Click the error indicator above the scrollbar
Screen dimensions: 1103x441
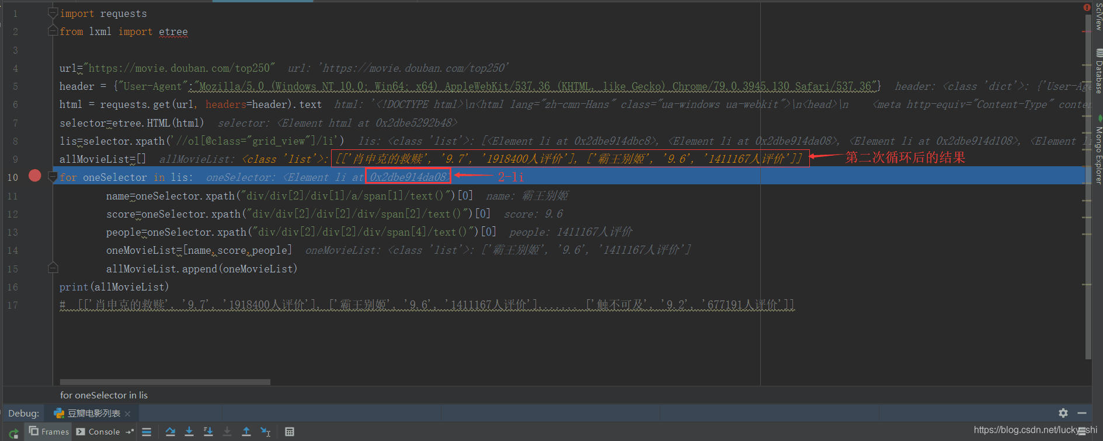(1087, 8)
